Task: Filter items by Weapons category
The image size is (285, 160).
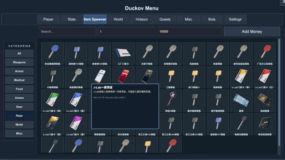Action: click(19, 62)
